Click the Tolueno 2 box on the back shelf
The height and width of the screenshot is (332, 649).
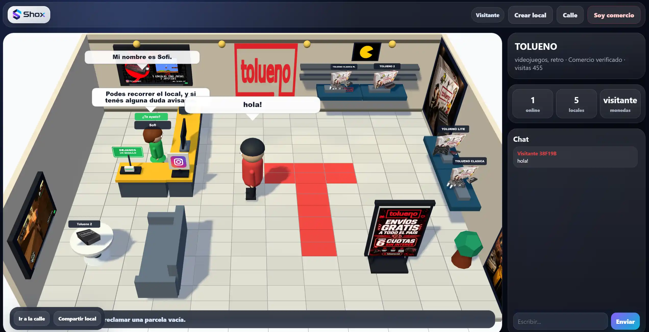[385, 79]
